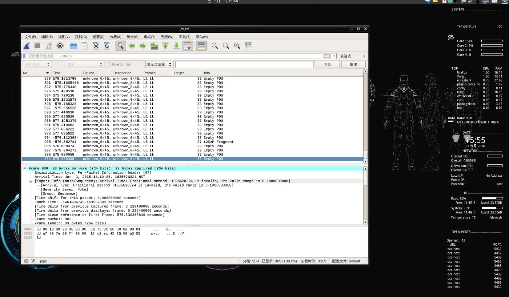The width and height of the screenshot is (509, 297).
Task: Open the 捕获(C) menu
Action: pyautogui.click(x=98, y=37)
